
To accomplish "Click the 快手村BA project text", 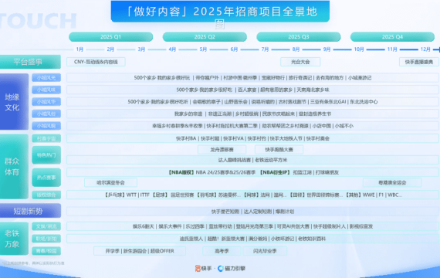I will [x=186, y=138].
